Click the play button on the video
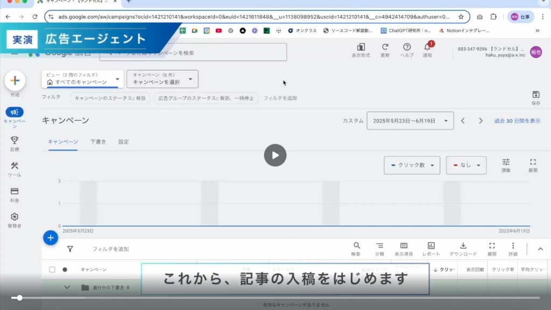 point(275,156)
